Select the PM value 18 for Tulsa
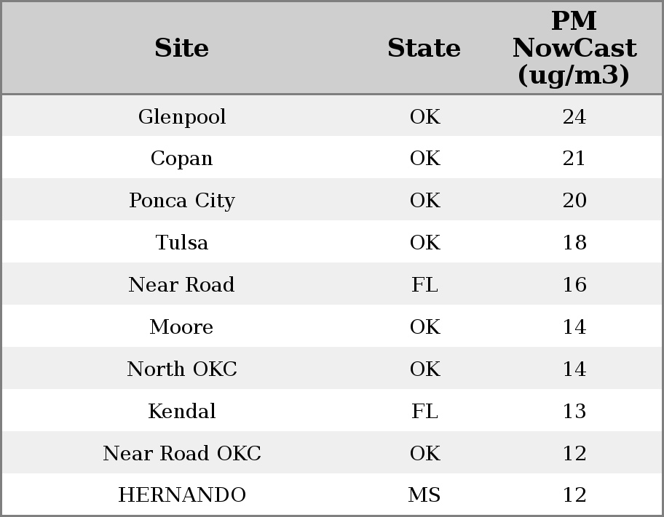Viewport: 664px width, 517px height. click(574, 243)
